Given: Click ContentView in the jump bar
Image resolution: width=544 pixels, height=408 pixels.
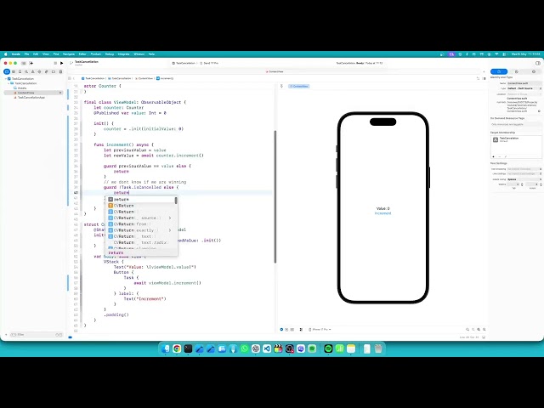Looking at the screenshot, I should tap(144, 78).
